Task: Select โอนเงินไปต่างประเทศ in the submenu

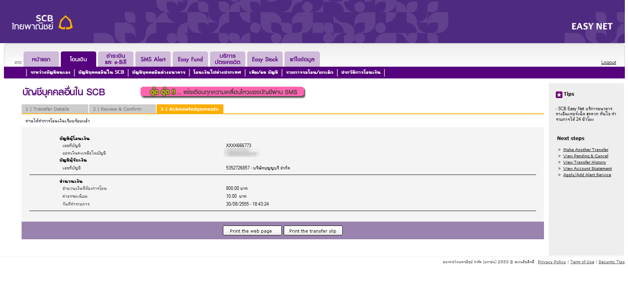Action: [x=217, y=72]
